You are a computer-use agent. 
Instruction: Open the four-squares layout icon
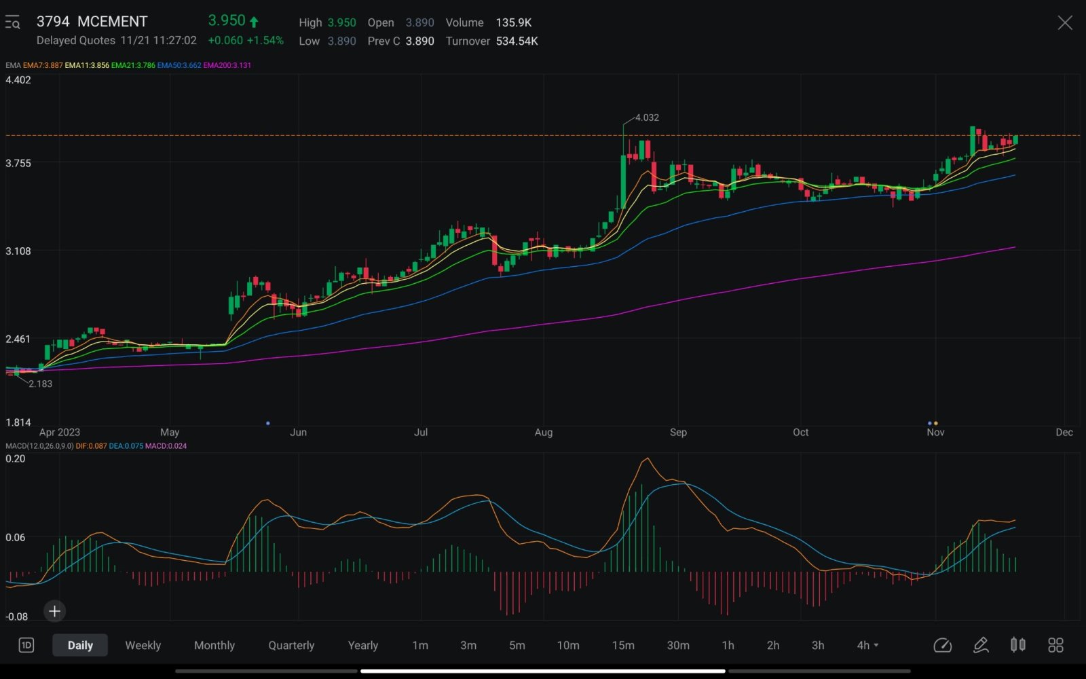[x=1055, y=645]
